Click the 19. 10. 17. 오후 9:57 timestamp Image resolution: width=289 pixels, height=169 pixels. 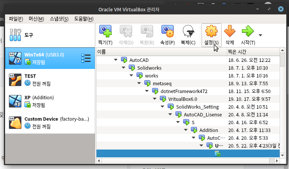pos(249,99)
